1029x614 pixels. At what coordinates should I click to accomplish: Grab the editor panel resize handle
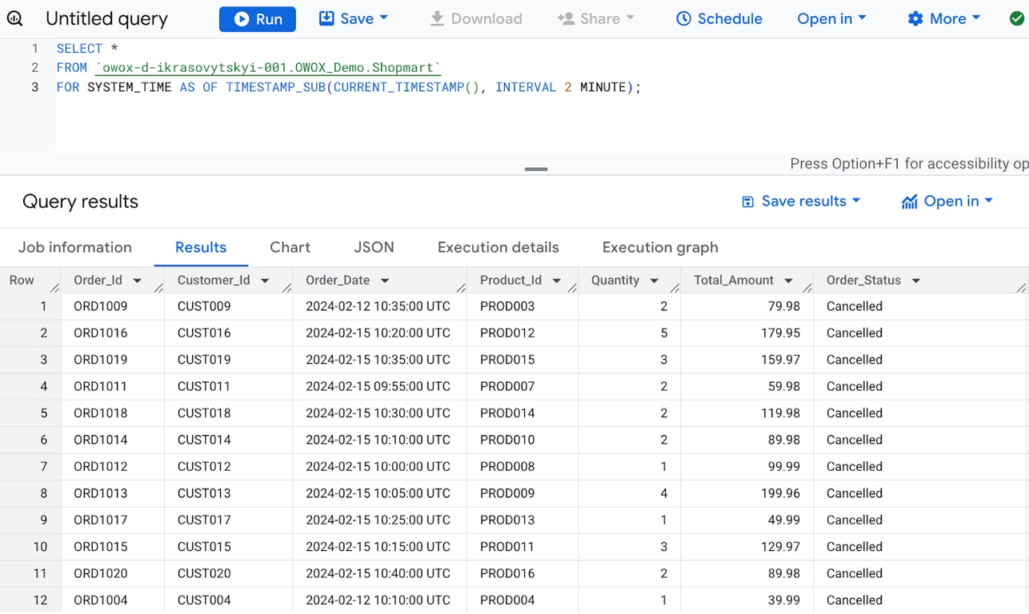click(x=536, y=169)
